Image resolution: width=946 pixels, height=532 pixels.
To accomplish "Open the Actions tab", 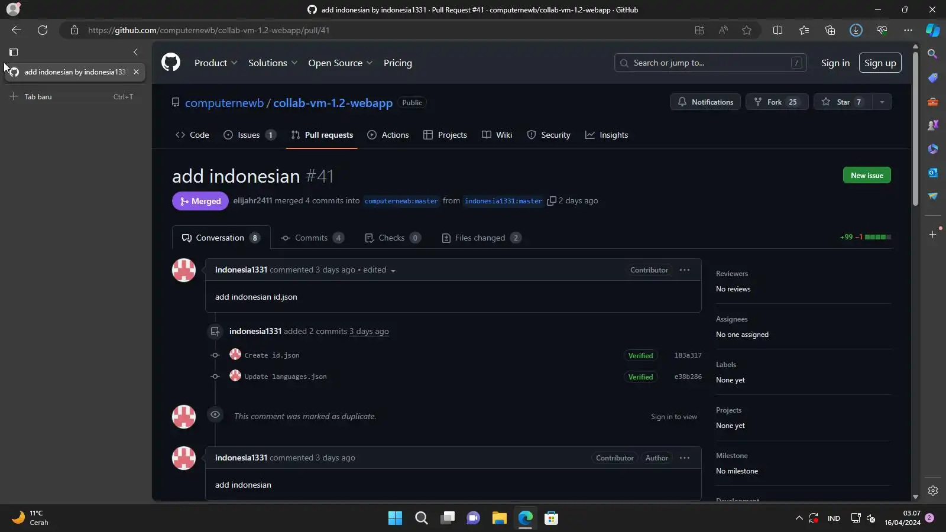I will [x=388, y=135].
